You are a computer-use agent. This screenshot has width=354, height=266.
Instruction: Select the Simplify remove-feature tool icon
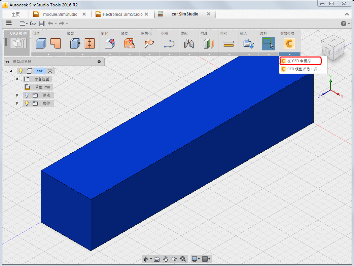click(110, 43)
